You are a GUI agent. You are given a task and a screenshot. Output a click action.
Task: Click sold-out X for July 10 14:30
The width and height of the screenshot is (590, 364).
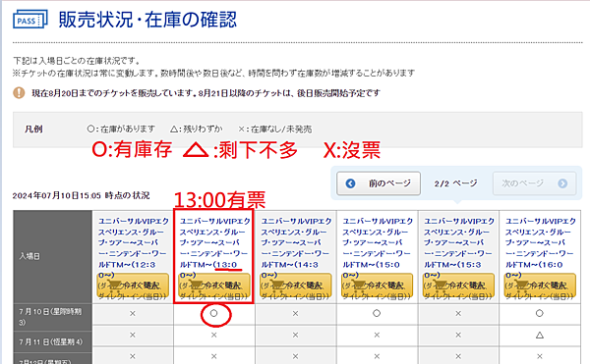point(295,313)
